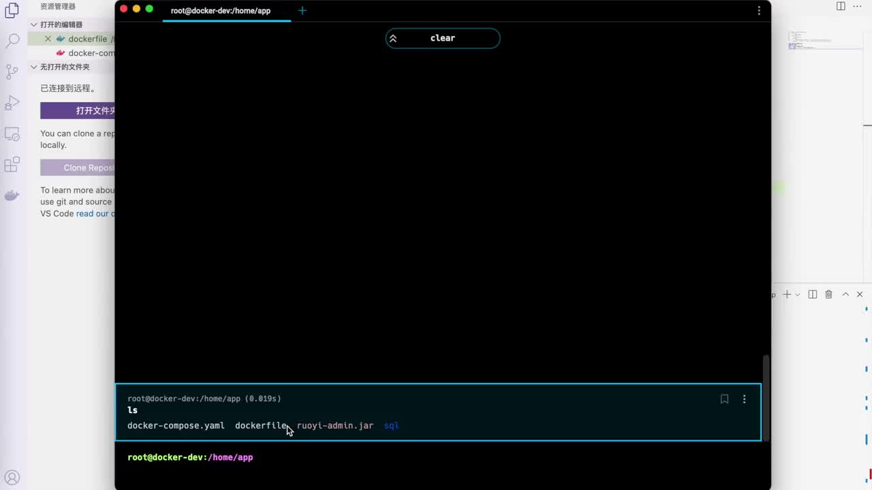Maximize the VS Code panel with chevron
872x490 pixels.
coord(845,295)
